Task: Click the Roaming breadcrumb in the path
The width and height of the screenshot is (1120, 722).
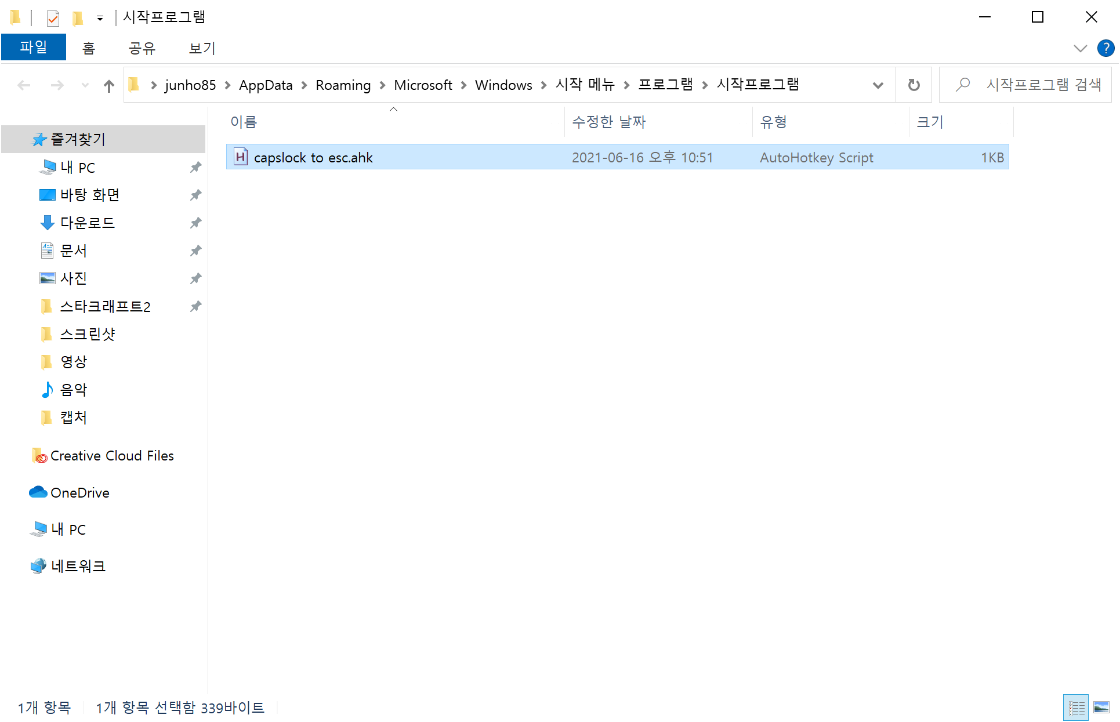Action: tap(343, 85)
